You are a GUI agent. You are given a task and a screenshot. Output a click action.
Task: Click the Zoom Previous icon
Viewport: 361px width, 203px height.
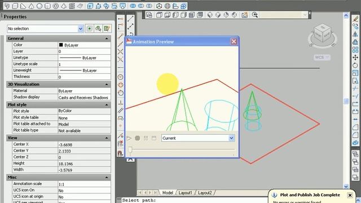(254, 15)
